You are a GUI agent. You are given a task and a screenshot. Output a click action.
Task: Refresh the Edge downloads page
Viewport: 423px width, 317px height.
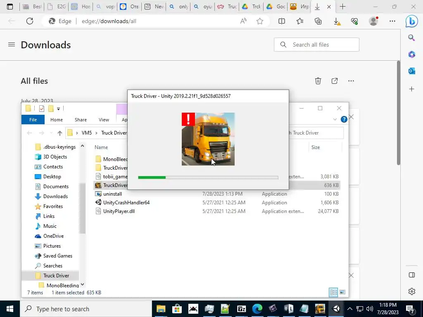[30, 21]
